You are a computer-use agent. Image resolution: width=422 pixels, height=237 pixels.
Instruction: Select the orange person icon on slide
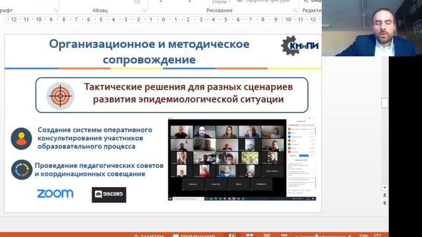pos(21,138)
